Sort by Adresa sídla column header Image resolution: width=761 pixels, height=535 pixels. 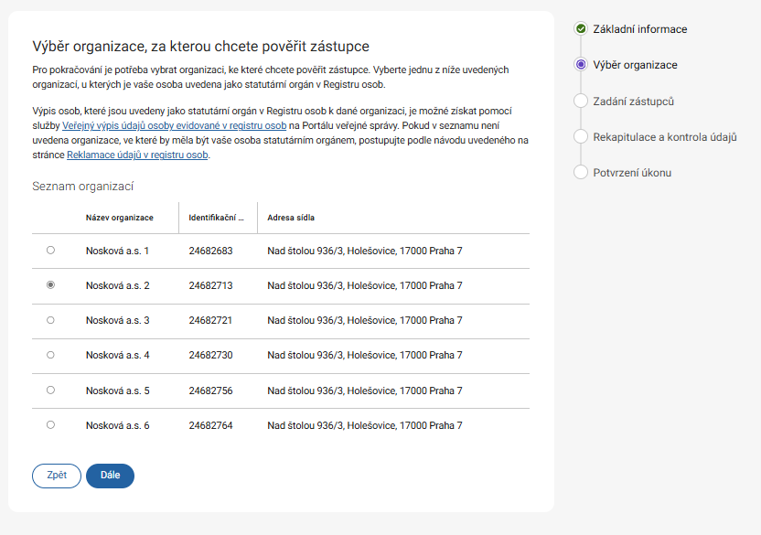[291, 218]
